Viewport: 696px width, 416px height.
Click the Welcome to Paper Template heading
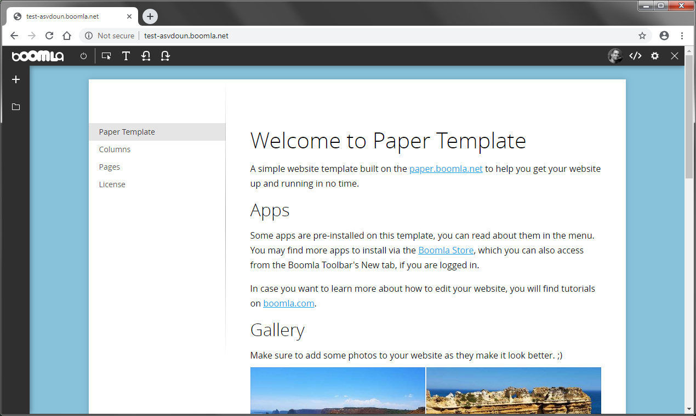tap(388, 141)
